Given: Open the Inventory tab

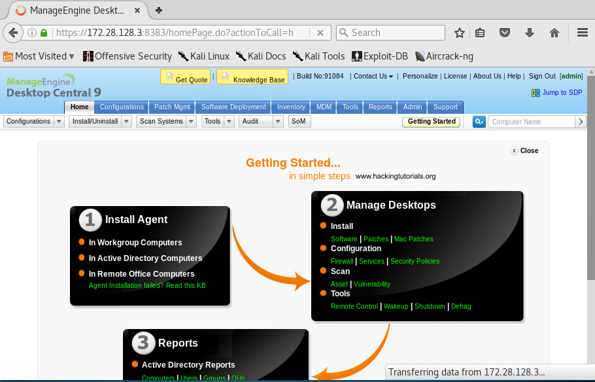Looking at the screenshot, I should coord(291,107).
